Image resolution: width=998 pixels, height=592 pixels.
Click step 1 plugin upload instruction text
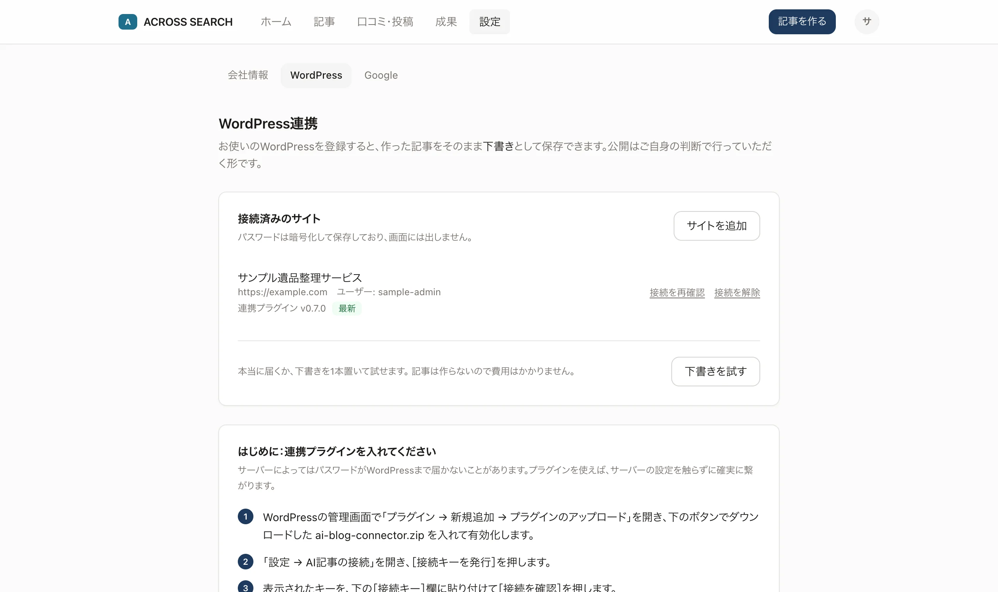pyautogui.click(x=511, y=526)
